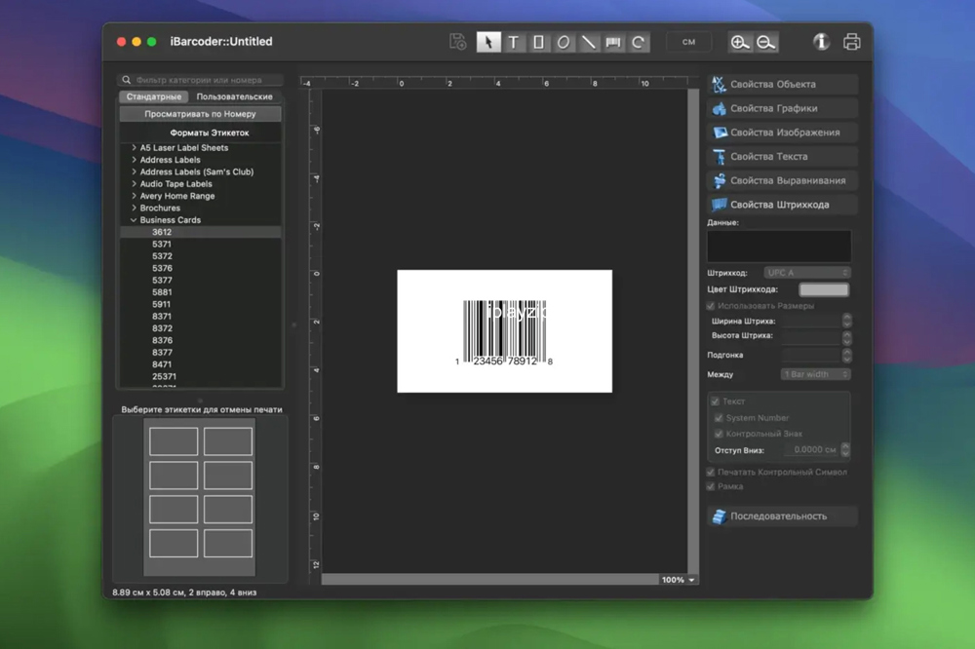Image resolution: width=975 pixels, height=649 pixels.
Task: Collapse the Business Cards category
Action: point(134,220)
